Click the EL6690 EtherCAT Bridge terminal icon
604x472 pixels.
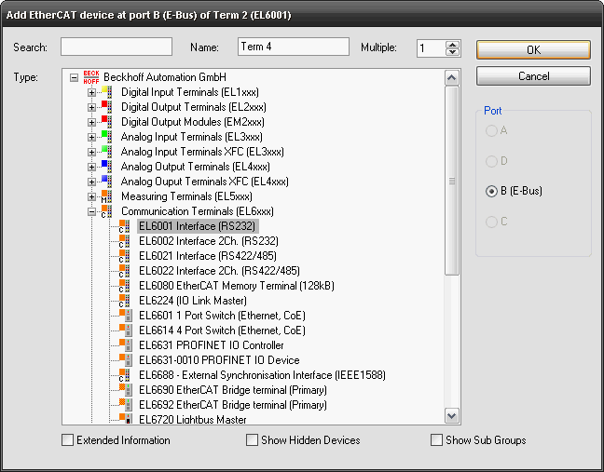[x=124, y=390]
